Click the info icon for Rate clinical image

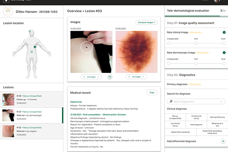click(223, 33)
